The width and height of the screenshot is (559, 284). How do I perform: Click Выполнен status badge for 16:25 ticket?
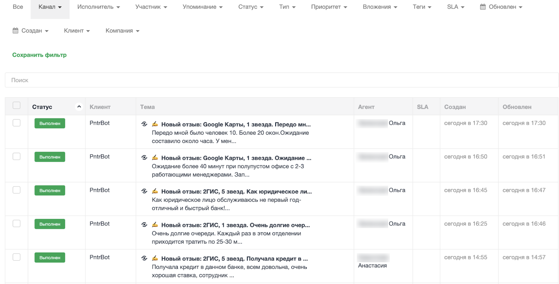(50, 224)
